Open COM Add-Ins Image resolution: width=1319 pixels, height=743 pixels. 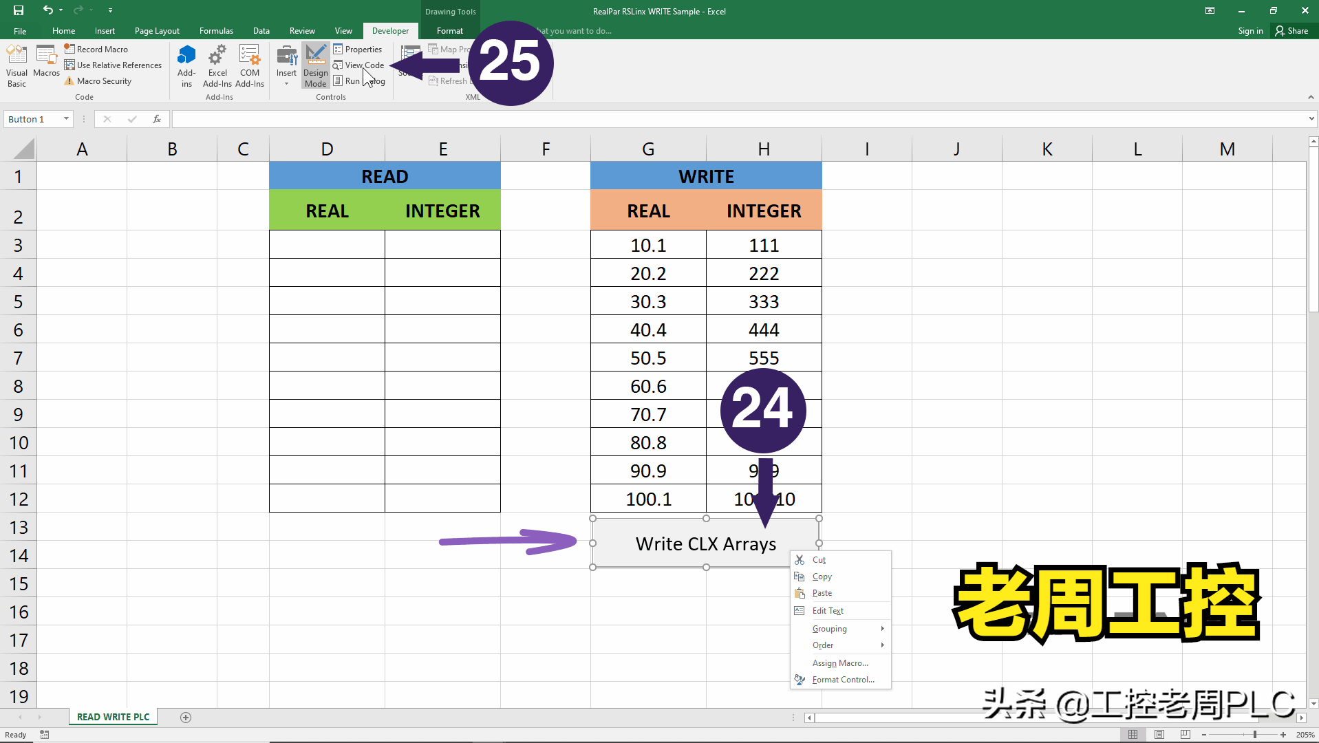249,65
